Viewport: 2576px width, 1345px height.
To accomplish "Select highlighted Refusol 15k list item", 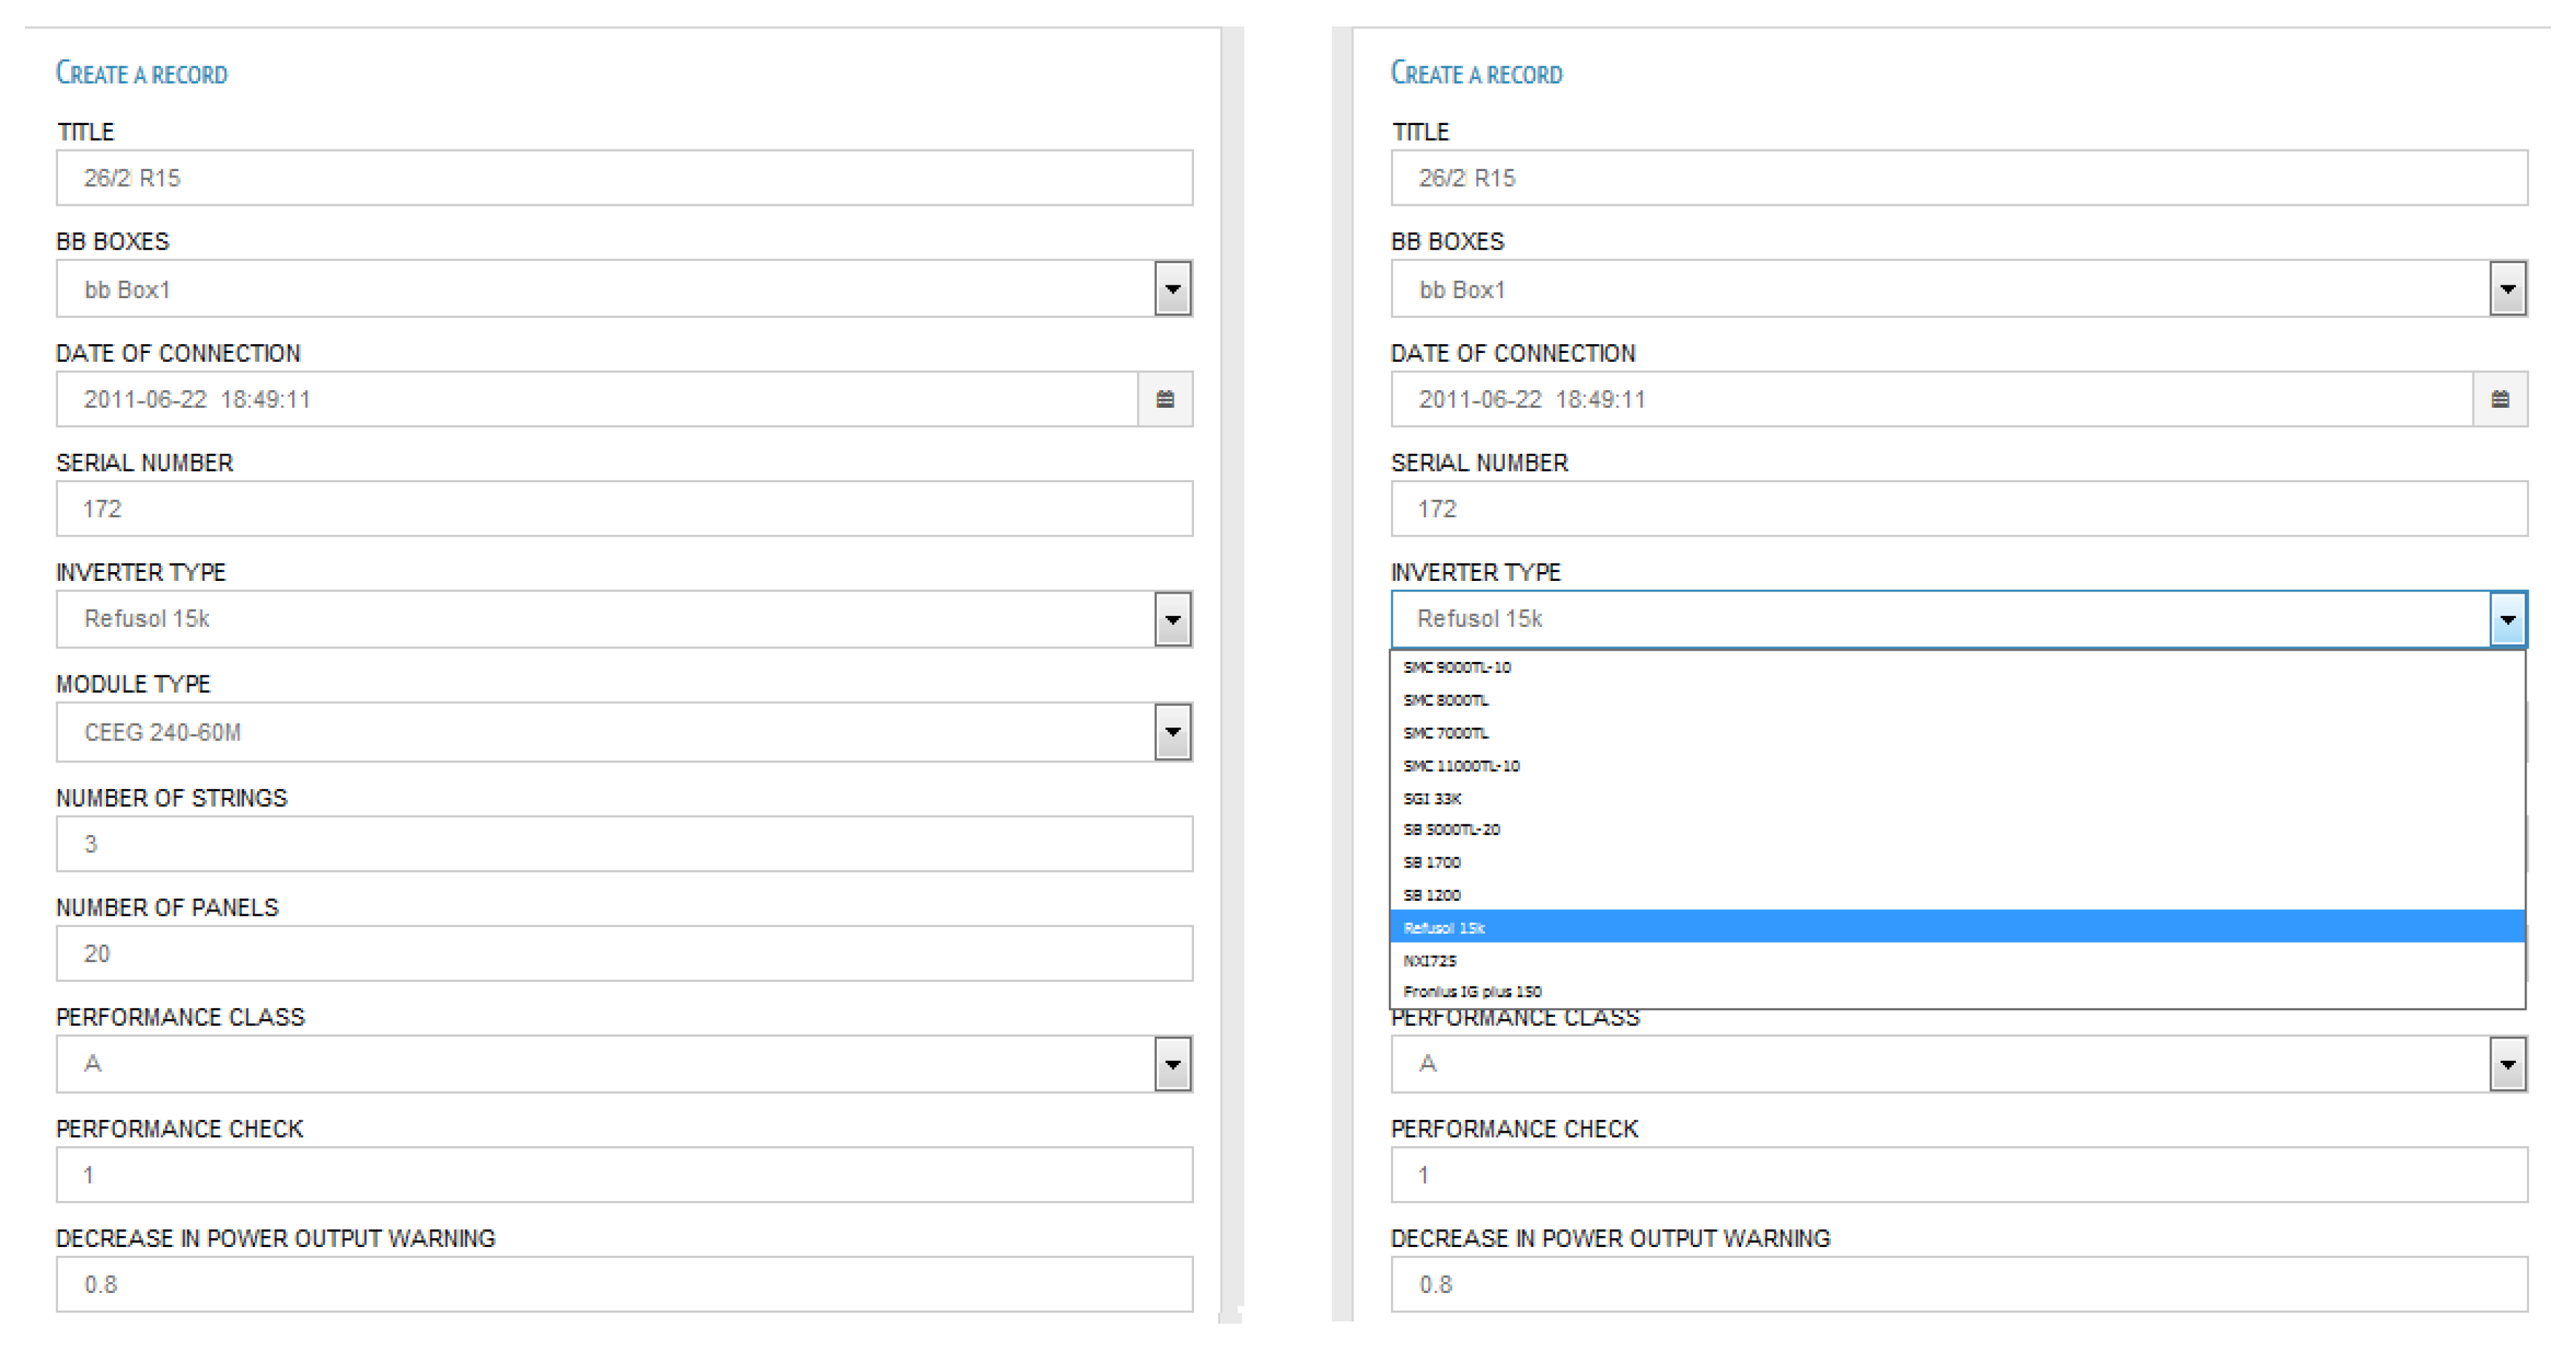I will [x=1444, y=927].
